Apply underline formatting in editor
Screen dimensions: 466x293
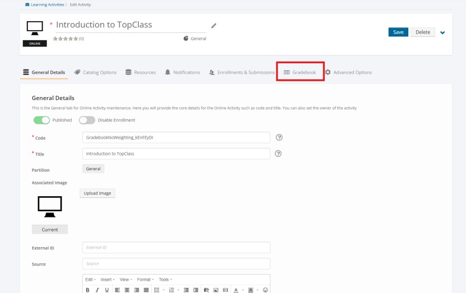106,290
